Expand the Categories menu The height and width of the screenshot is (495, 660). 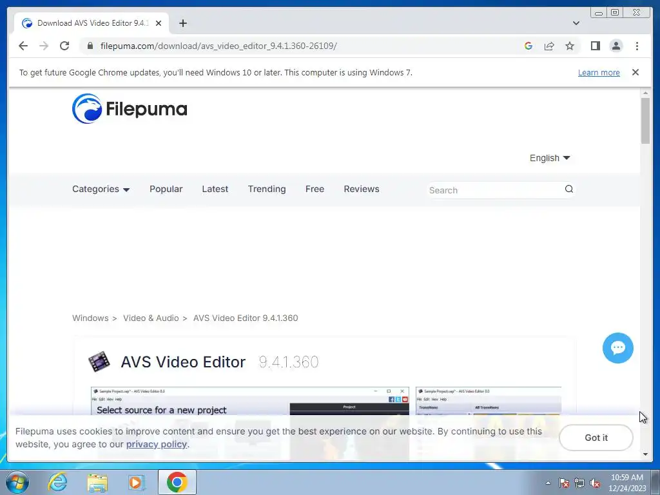pyautogui.click(x=101, y=189)
